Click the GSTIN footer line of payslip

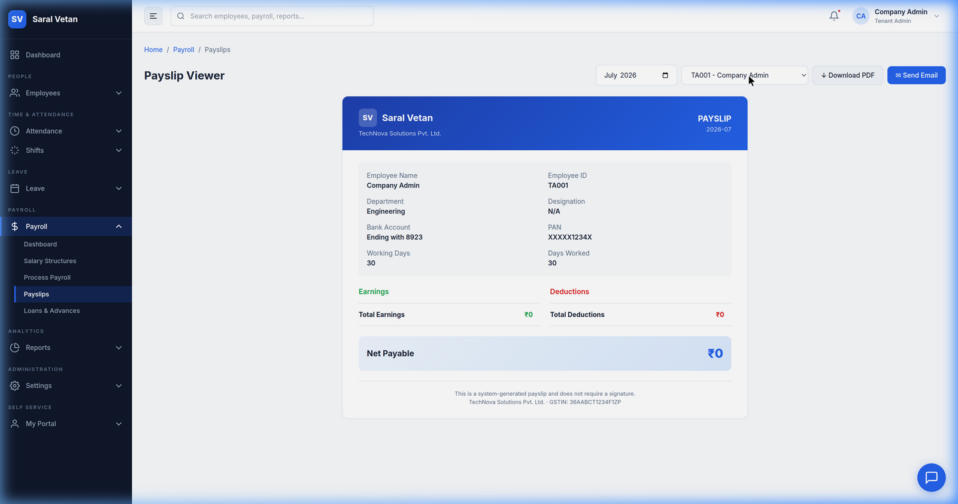click(545, 402)
